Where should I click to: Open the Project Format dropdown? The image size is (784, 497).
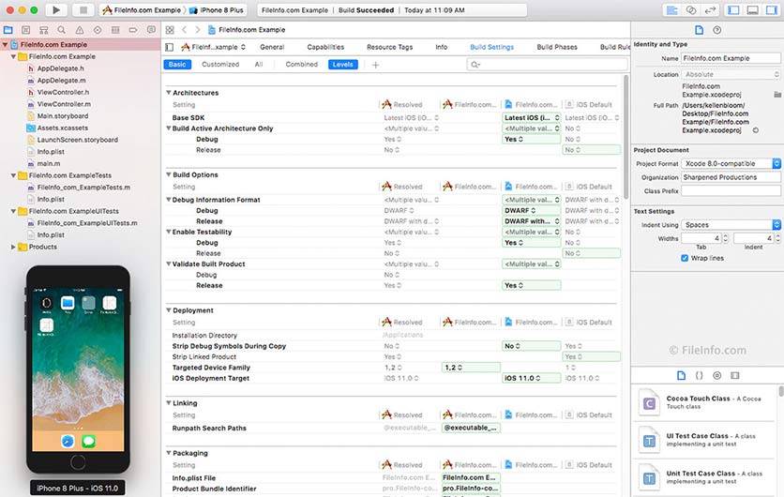pos(731,163)
